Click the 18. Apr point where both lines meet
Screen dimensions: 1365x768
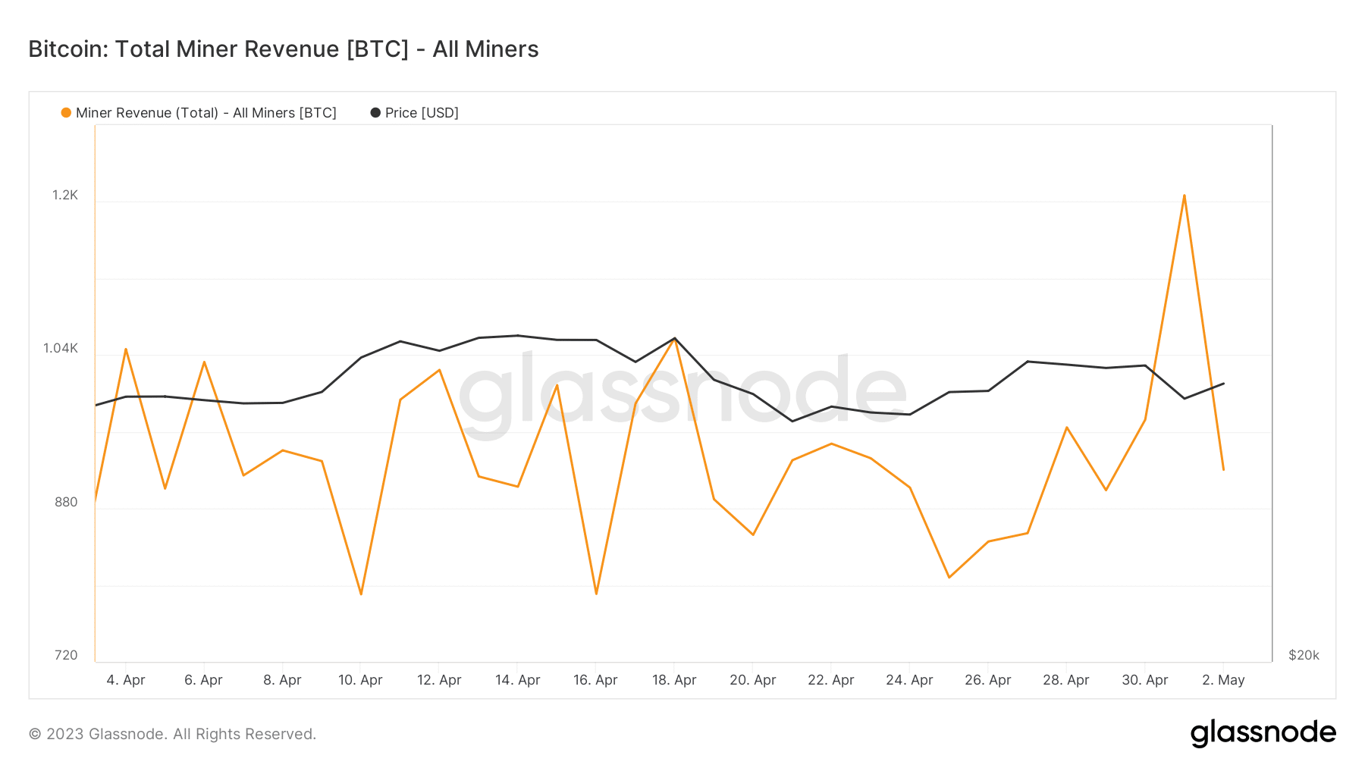coord(674,338)
